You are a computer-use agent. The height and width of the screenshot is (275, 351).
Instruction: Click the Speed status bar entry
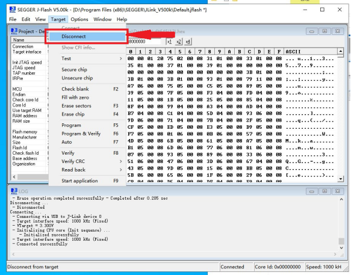point(324,267)
